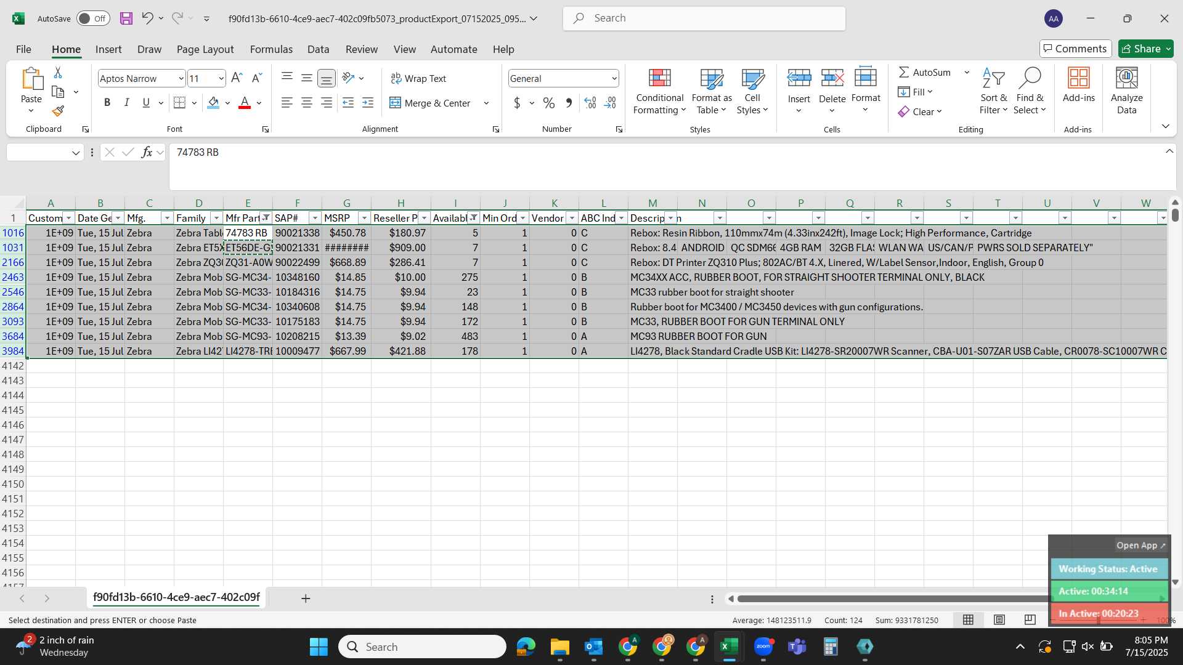Click AutoSum button
Viewport: 1183px width, 665px height.
pyautogui.click(x=925, y=72)
